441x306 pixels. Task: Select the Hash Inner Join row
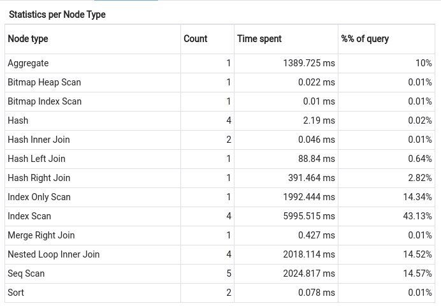click(x=39, y=140)
